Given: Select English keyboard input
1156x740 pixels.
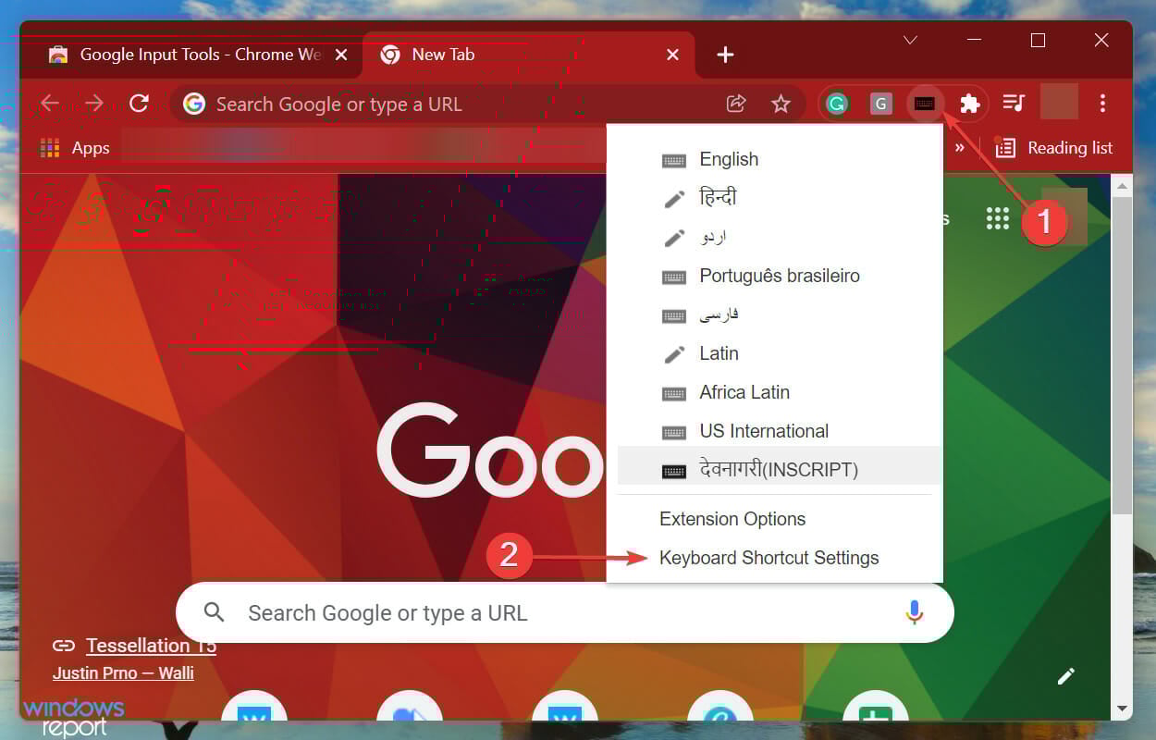Looking at the screenshot, I should pyautogui.click(x=775, y=159).
